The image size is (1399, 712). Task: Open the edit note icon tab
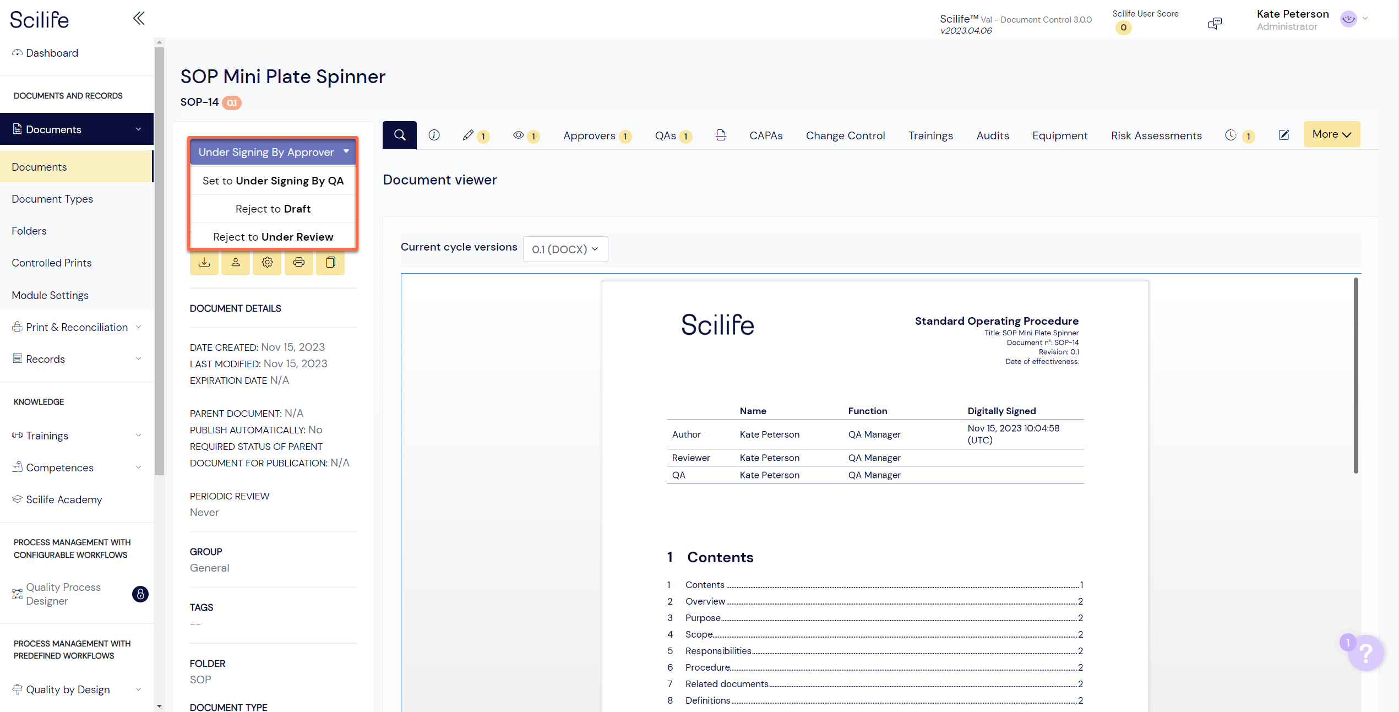click(1284, 135)
